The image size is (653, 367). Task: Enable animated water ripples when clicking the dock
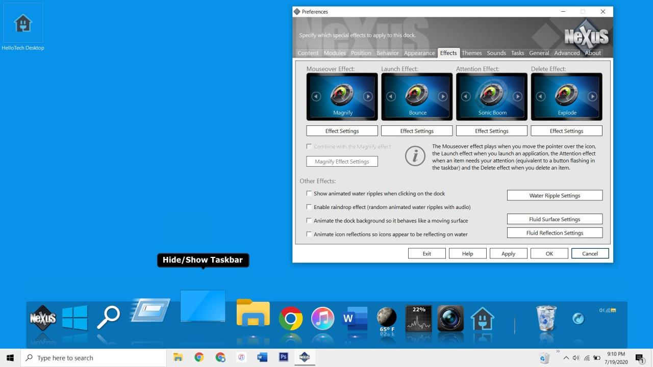tap(309, 194)
